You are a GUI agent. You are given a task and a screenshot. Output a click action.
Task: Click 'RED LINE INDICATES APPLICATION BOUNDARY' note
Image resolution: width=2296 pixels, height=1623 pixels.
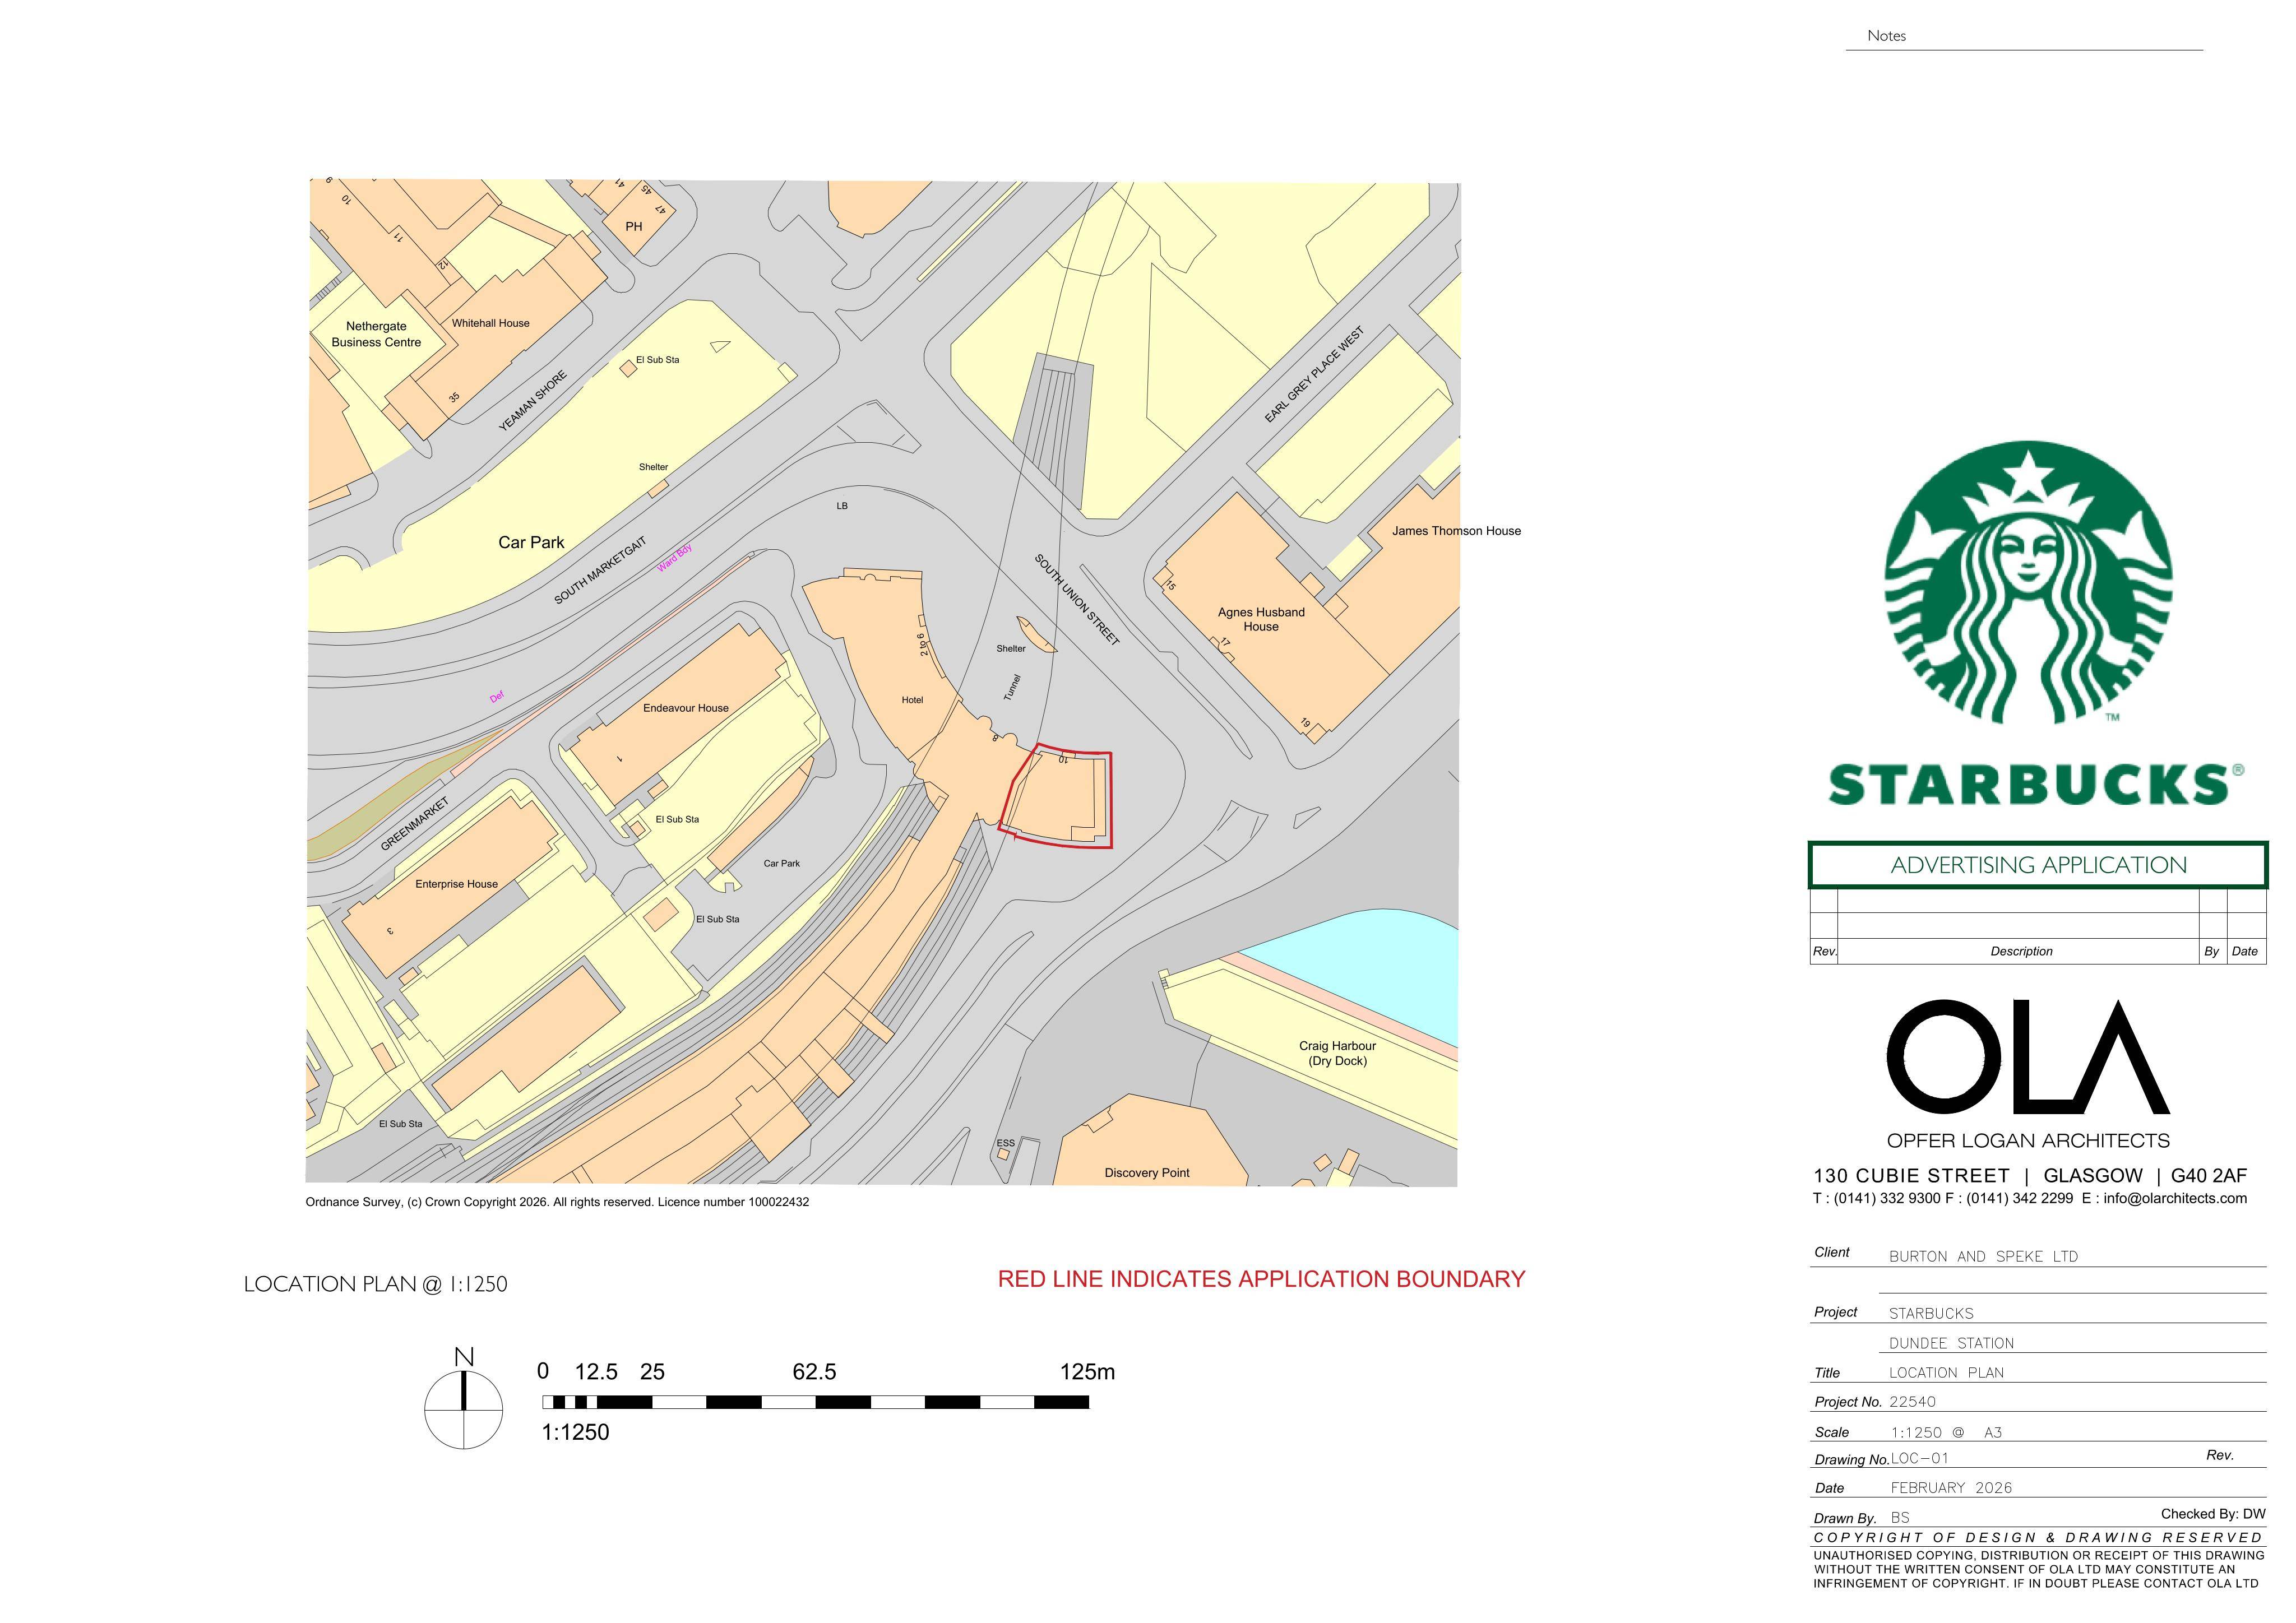tap(1261, 1279)
